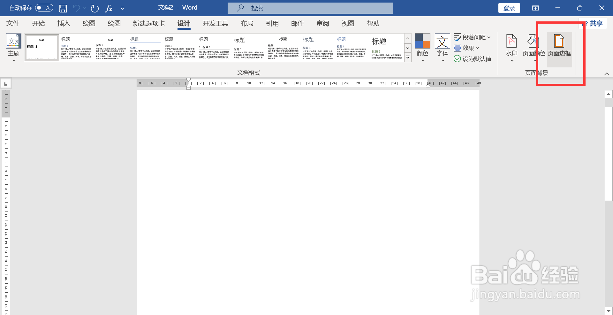
Task: Click the fx insert function icon
Action: (109, 8)
